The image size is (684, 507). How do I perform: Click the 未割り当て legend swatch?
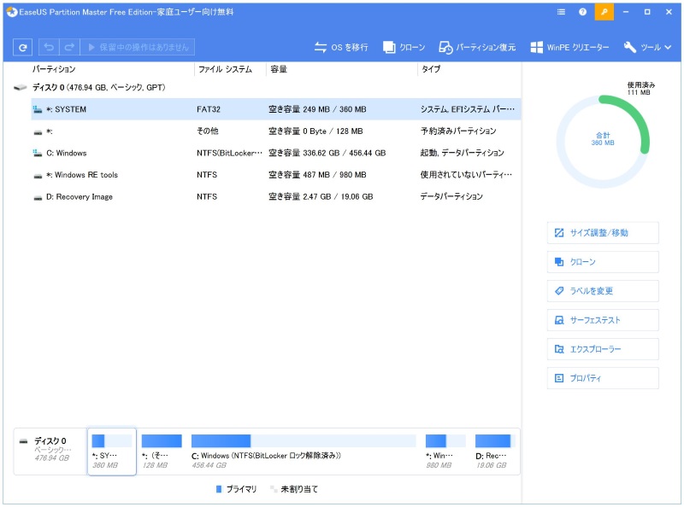pyautogui.click(x=274, y=490)
